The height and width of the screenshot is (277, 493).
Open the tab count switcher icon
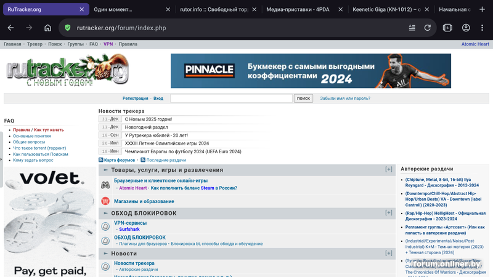447,28
